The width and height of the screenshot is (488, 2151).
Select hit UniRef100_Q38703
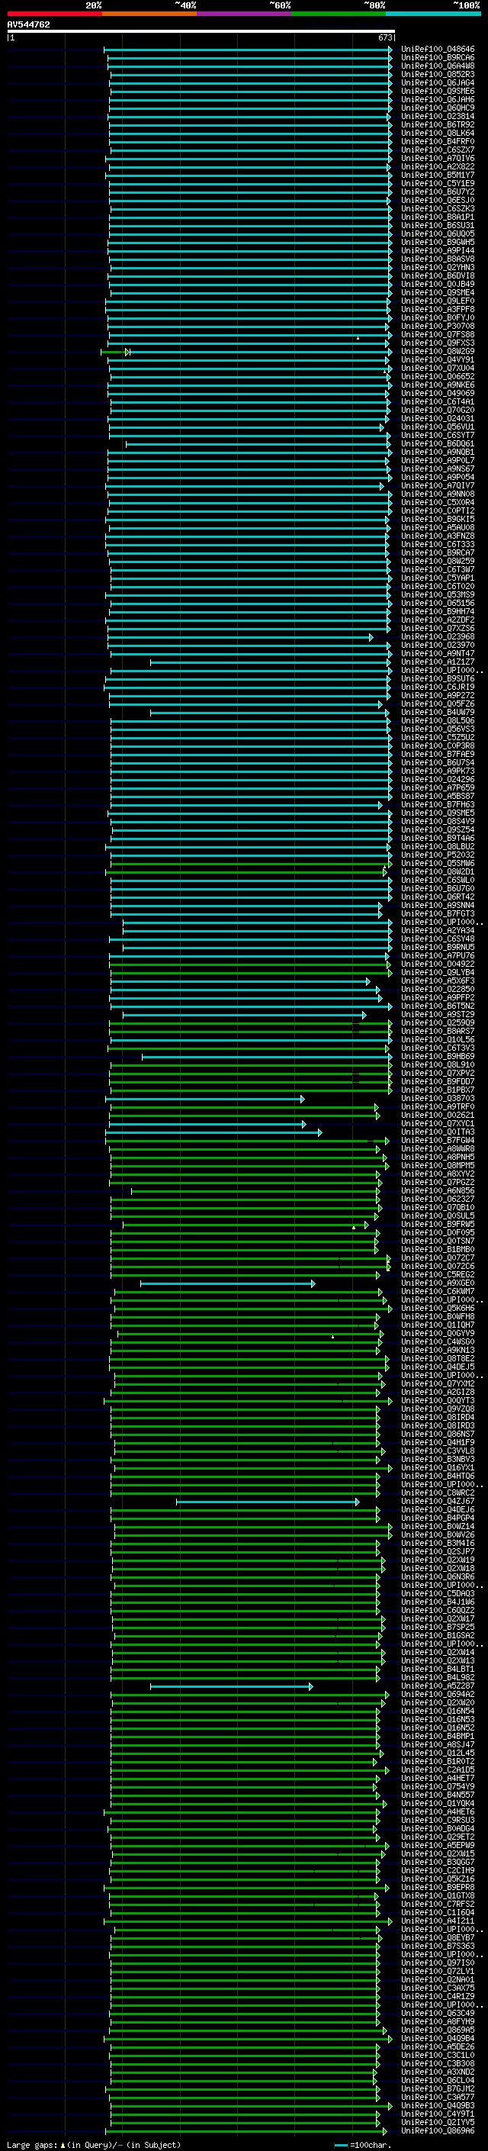point(438,1099)
